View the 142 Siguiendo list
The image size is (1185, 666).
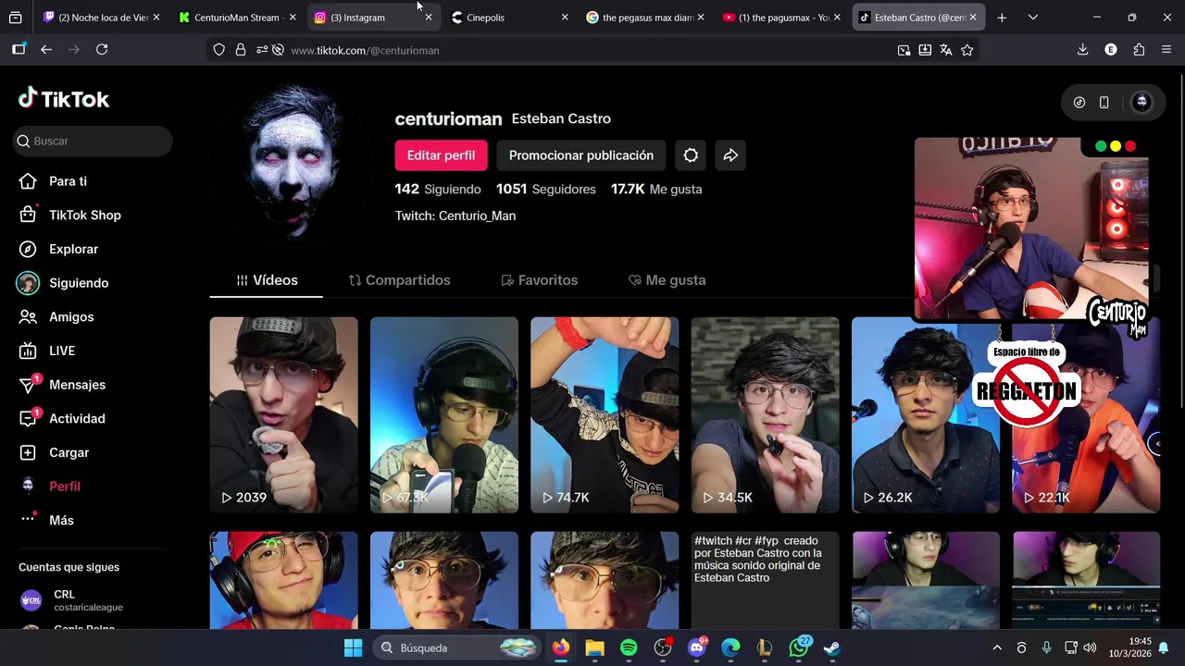click(438, 189)
